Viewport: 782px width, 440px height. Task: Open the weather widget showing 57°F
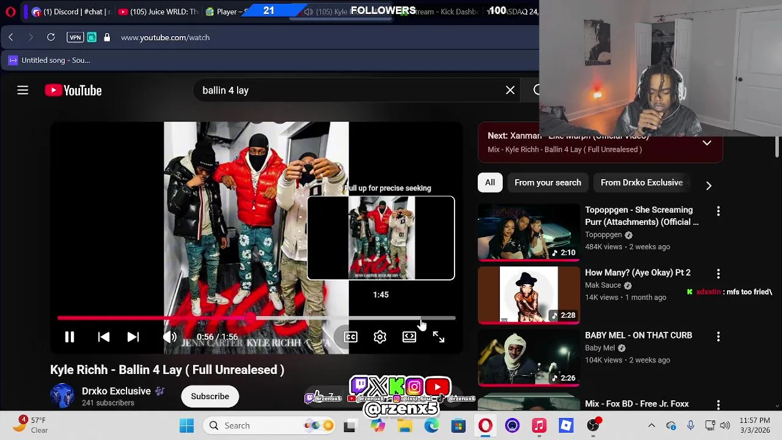click(31, 425)
